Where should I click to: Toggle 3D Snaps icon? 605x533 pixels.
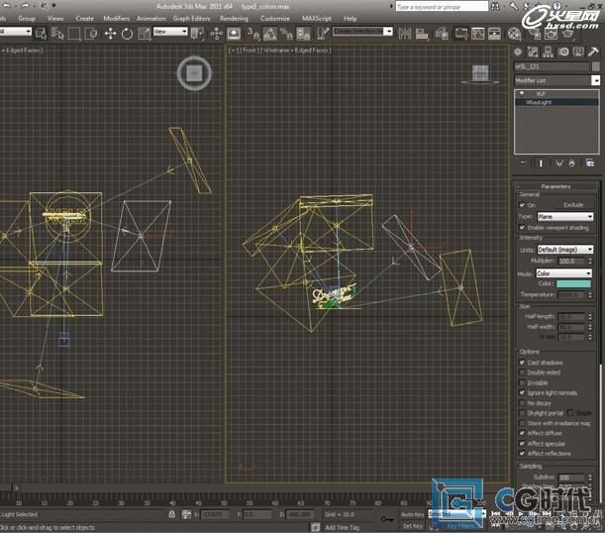coord(252,34)
